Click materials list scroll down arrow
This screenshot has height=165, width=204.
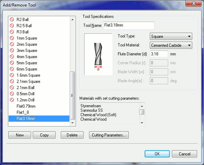pyautogui.click(x=142, y=123)
